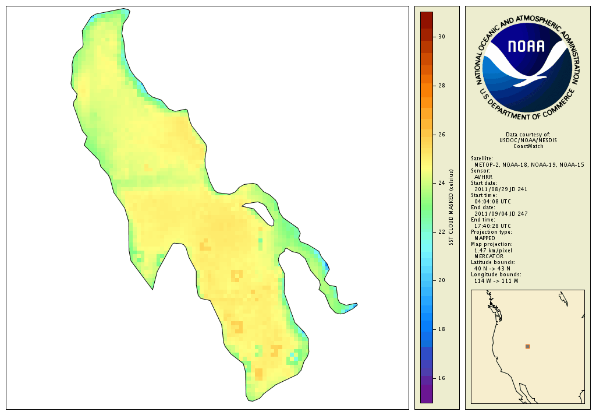
Task: Click the 'METOP-2, NOAA-18, NOAA-19, NOAA-15' satellite list
Action: pyautogui.click(x=529, y=165)
